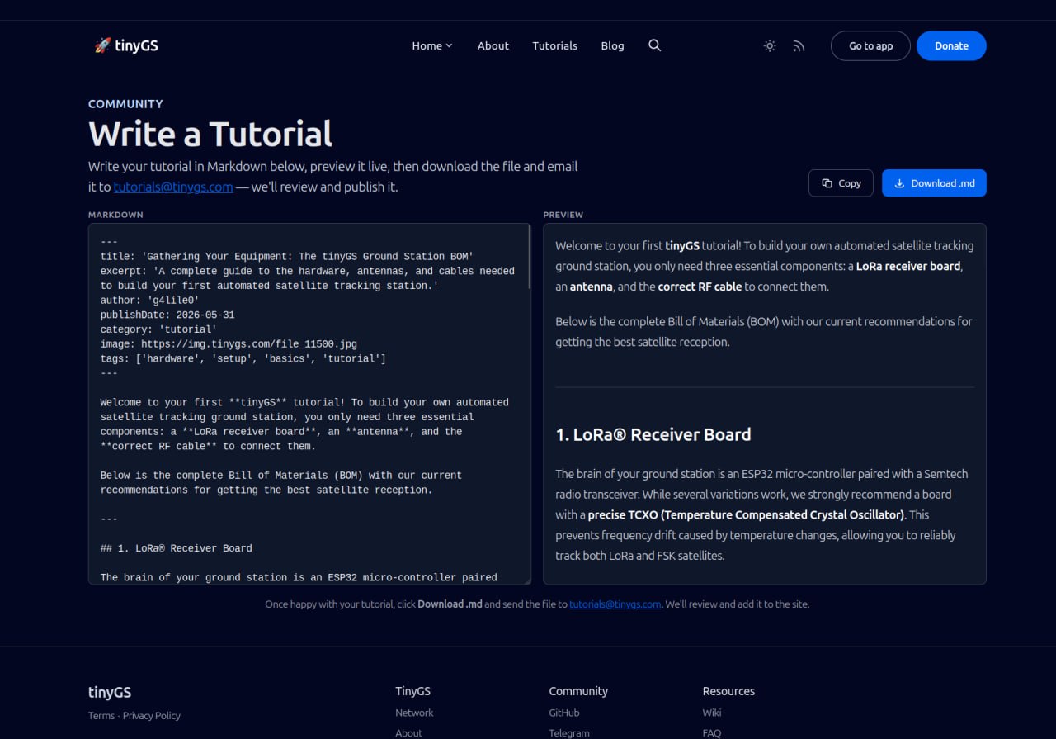Viewport: 1056px width, 739px height.
Task: Open the site search magnifier icon
Action: click(x=655, y=45)
